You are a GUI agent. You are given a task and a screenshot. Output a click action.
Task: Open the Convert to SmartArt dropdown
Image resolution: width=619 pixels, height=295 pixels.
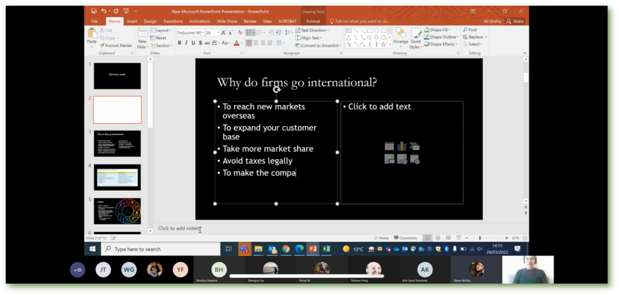[x=318, y=45]
